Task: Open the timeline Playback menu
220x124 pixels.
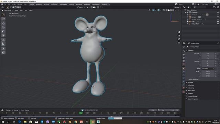Action: (x=9, y=110)
